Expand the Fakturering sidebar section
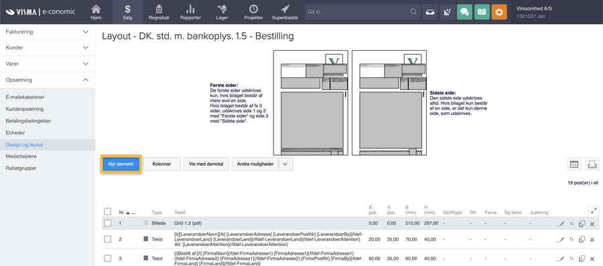 point(48,32)
